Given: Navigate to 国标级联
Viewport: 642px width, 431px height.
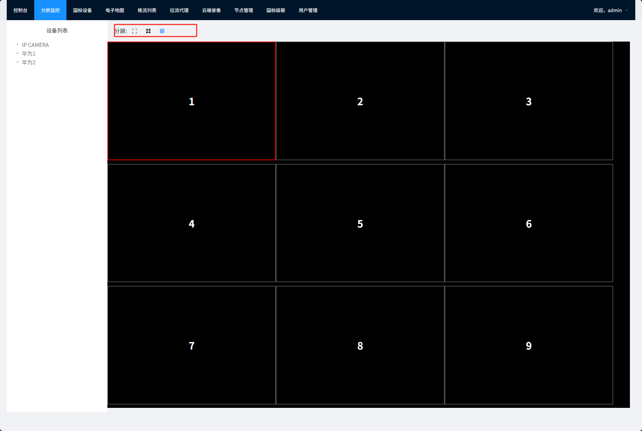Looking at the screenshot, I should pyautogui.click(x=276, y=10).
